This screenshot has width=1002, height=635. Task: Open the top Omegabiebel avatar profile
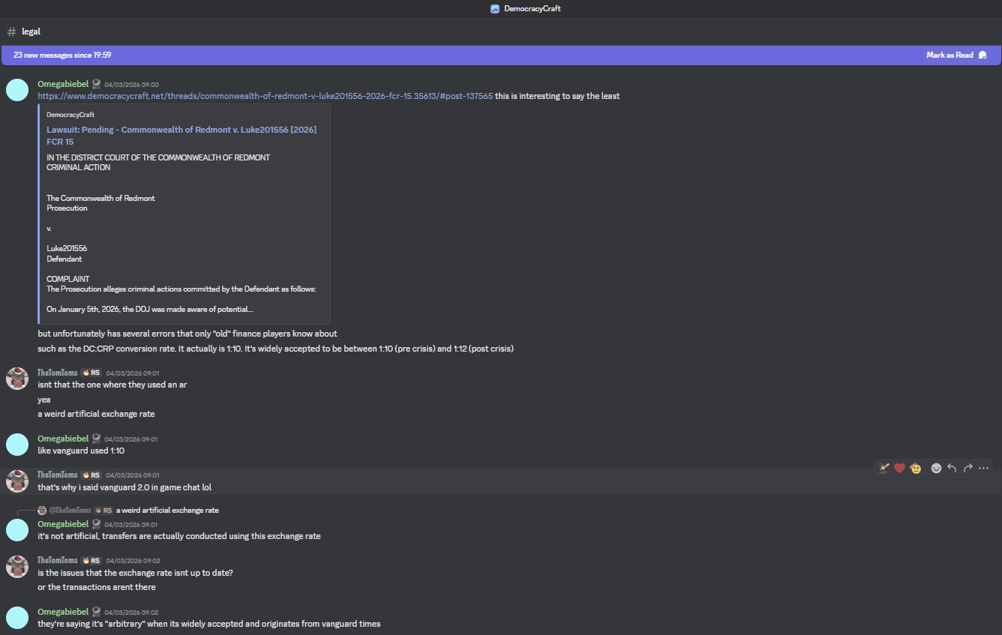coord(17,90)
